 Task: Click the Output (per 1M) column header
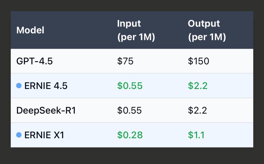click(x=207, y=30)
